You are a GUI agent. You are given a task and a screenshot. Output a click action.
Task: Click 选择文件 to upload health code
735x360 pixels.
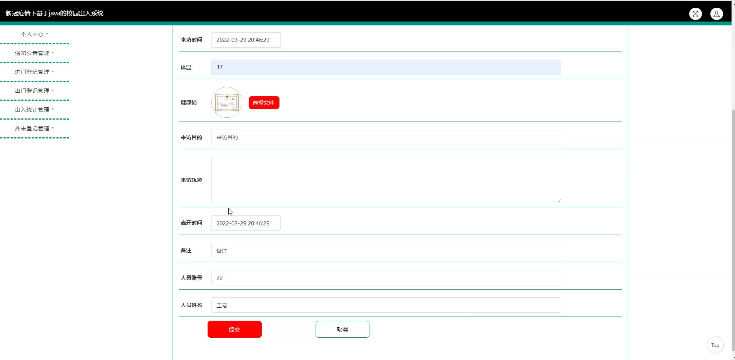[264, 103]
